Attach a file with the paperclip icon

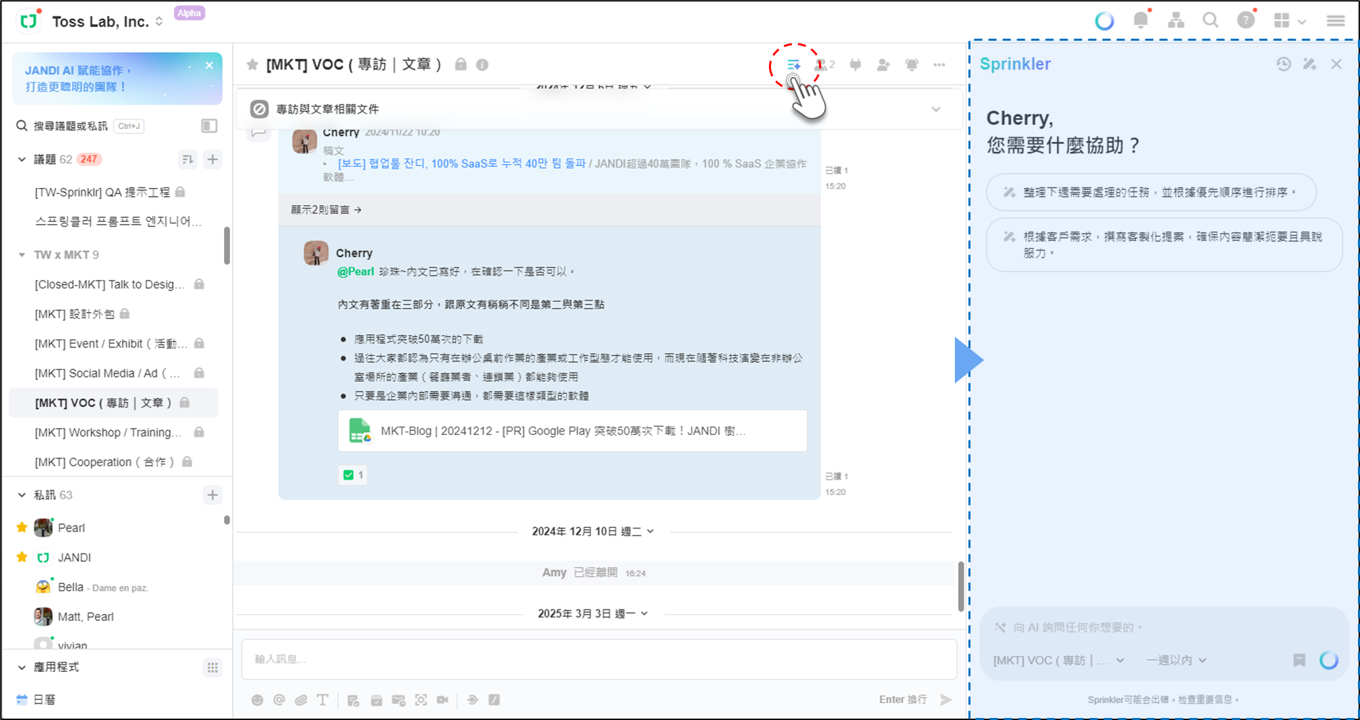click(x=301, y=700)
